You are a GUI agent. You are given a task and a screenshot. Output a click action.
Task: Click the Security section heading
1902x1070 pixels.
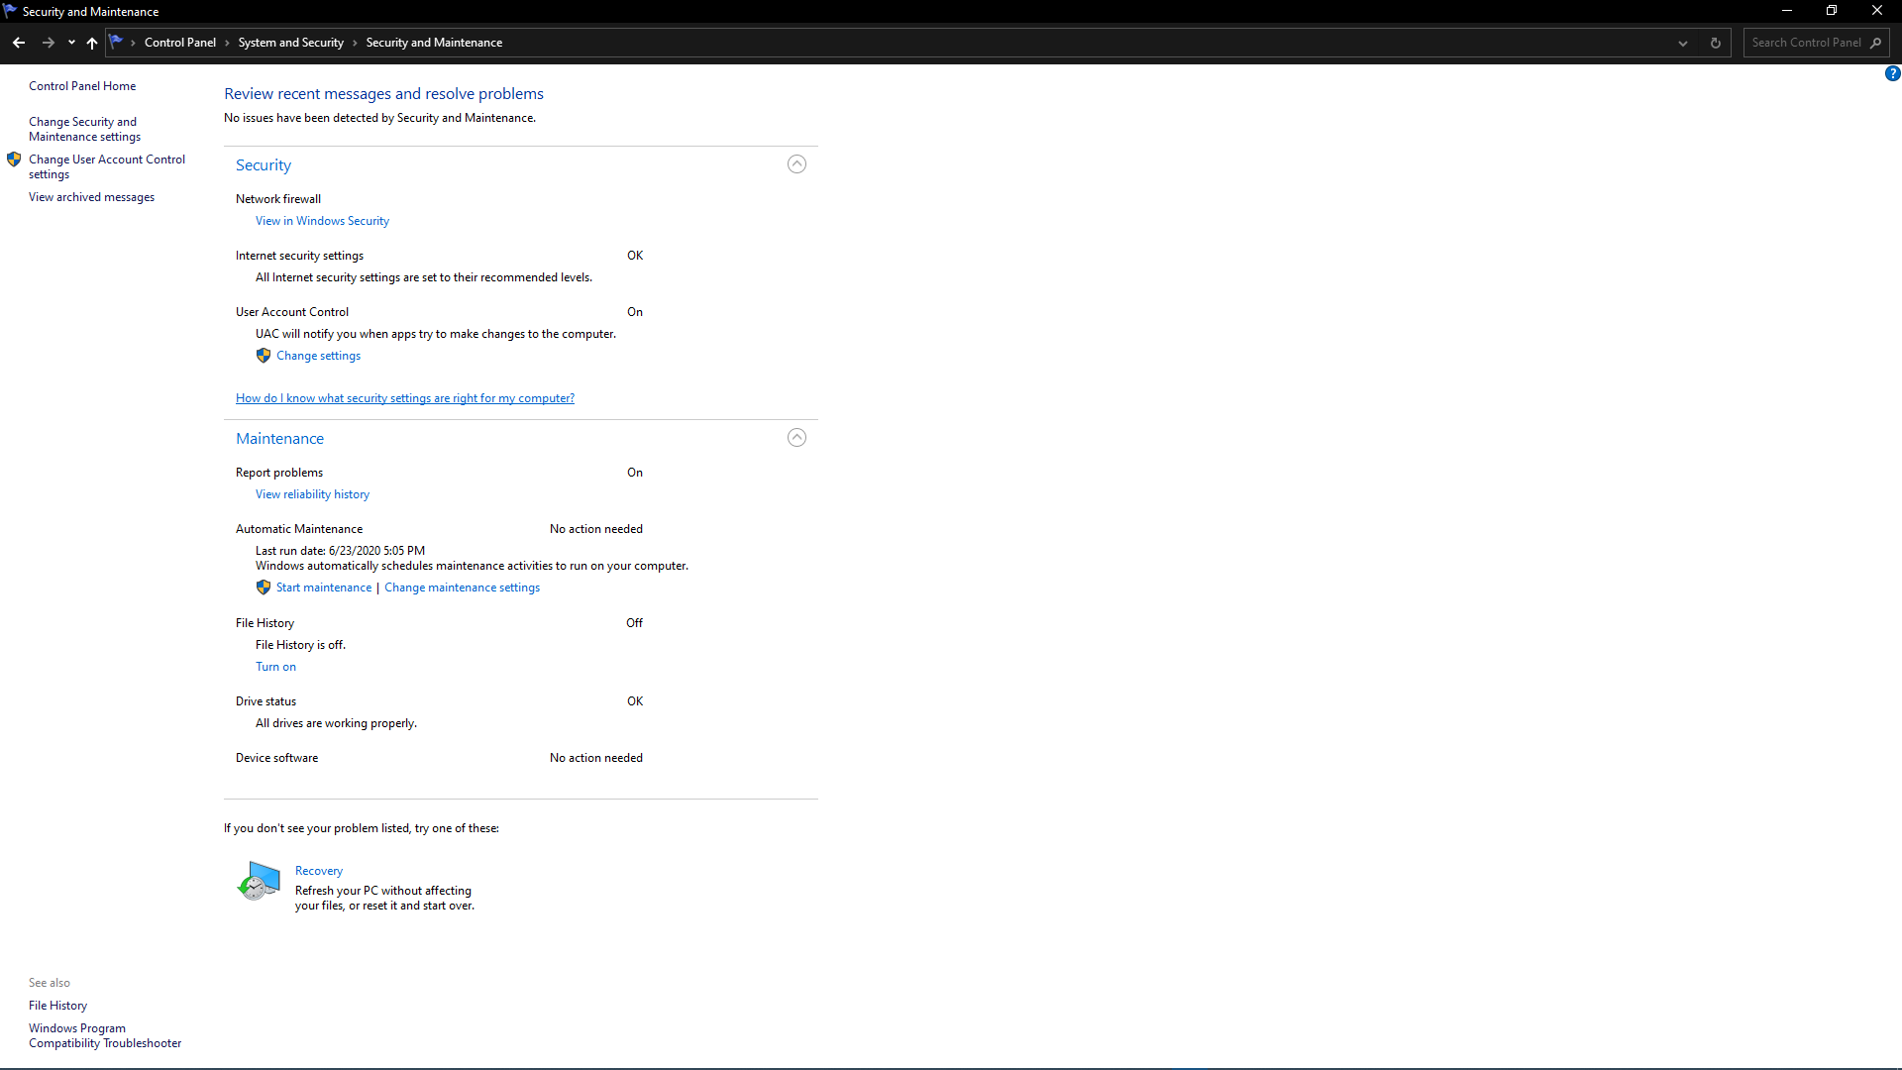tap(264, 165)
